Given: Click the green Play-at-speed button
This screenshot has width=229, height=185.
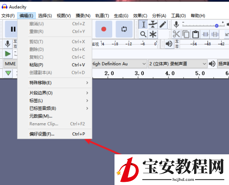Looking at the screenshot, I should (8, 54).
